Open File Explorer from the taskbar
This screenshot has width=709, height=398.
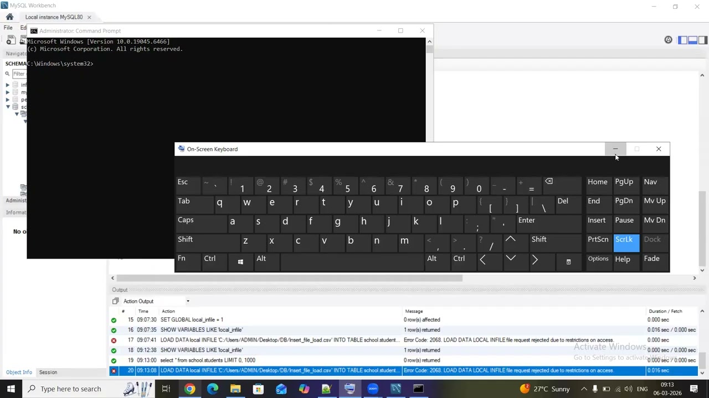(x=235, y=389)
